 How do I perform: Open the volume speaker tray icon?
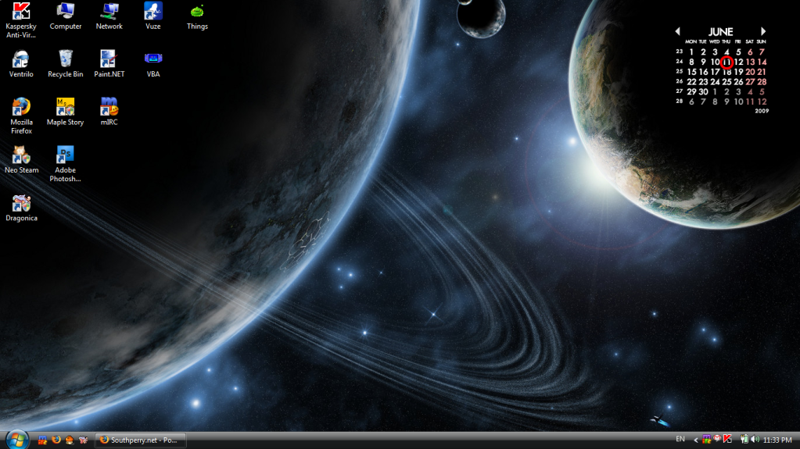point(755,440)
